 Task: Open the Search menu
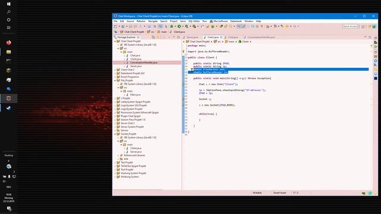pos(164,21)
